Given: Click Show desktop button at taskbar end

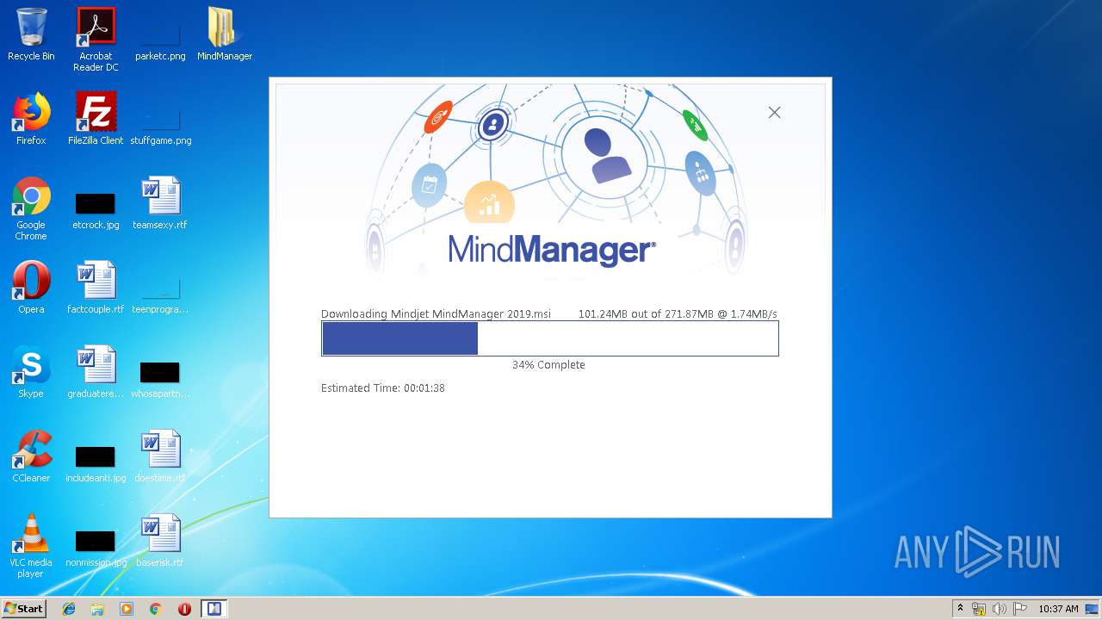Looking at the screenshot, I should [1093, 609].
